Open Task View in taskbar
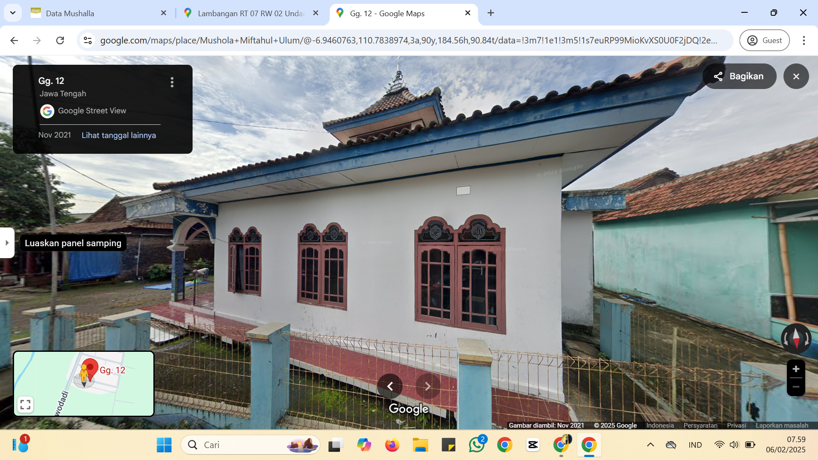Viewport: 818px width, 460px height. (336, 445)
